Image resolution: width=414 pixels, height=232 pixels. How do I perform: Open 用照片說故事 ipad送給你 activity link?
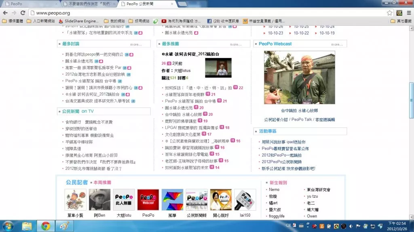(x=283, y=142)
